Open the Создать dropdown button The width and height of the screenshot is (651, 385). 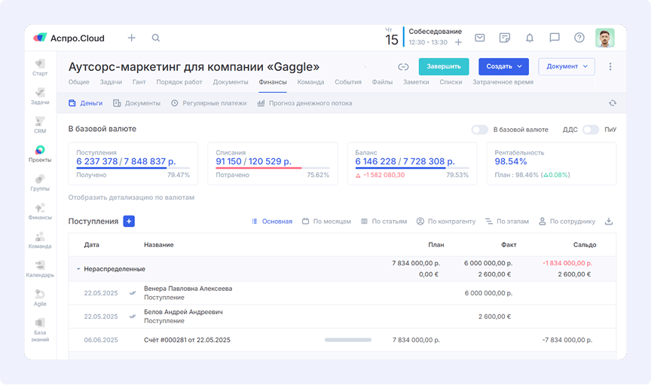click(503, 66)
